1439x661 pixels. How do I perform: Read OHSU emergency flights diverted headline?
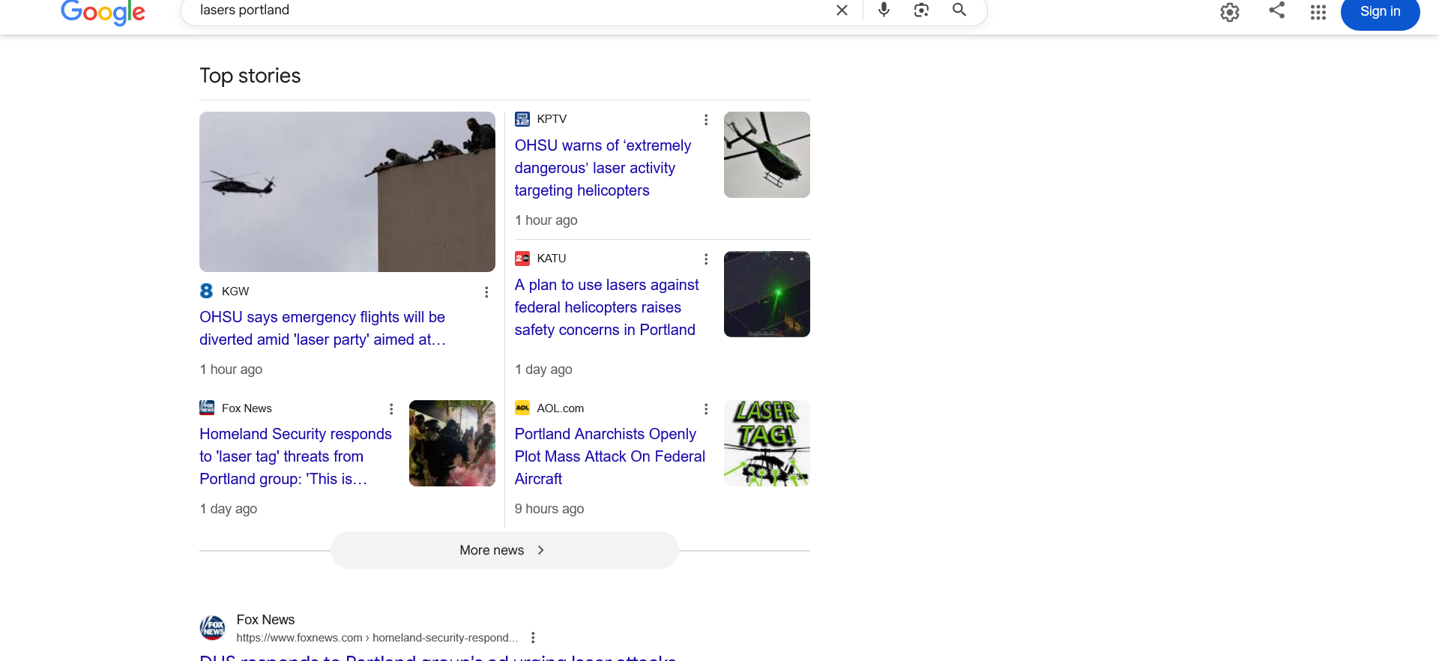pyautogui.click(x=322, y=328)
